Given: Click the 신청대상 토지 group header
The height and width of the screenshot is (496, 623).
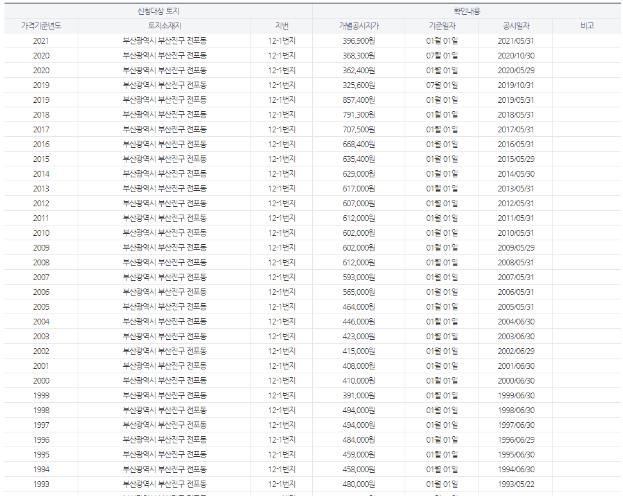Looking at the screenshot, I should click(159, 11).
